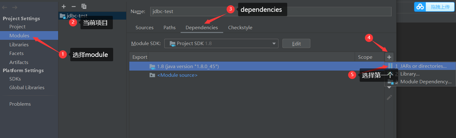Switch to the Paths tab
Viewport: 456px width, 138px height.
(x=169, y=28)
